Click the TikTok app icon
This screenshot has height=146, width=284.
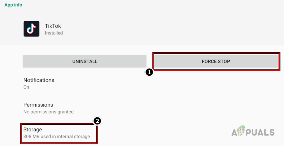point(31,29)
